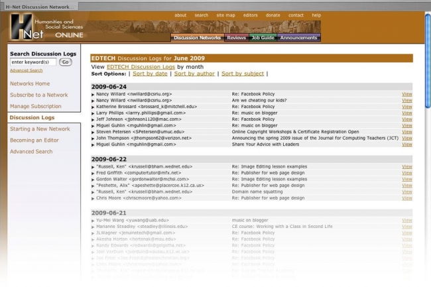
Task: View Online Copyright Workshops message
Action: tap(407, 132)
